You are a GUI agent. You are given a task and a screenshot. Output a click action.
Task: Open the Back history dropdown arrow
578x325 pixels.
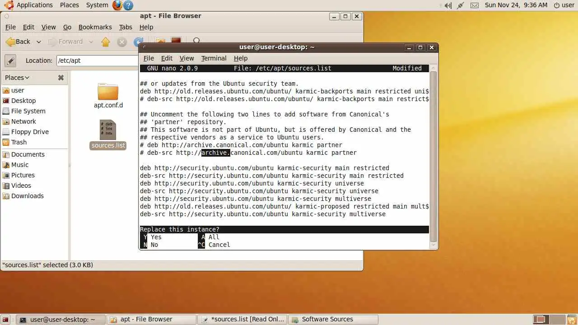39,42
